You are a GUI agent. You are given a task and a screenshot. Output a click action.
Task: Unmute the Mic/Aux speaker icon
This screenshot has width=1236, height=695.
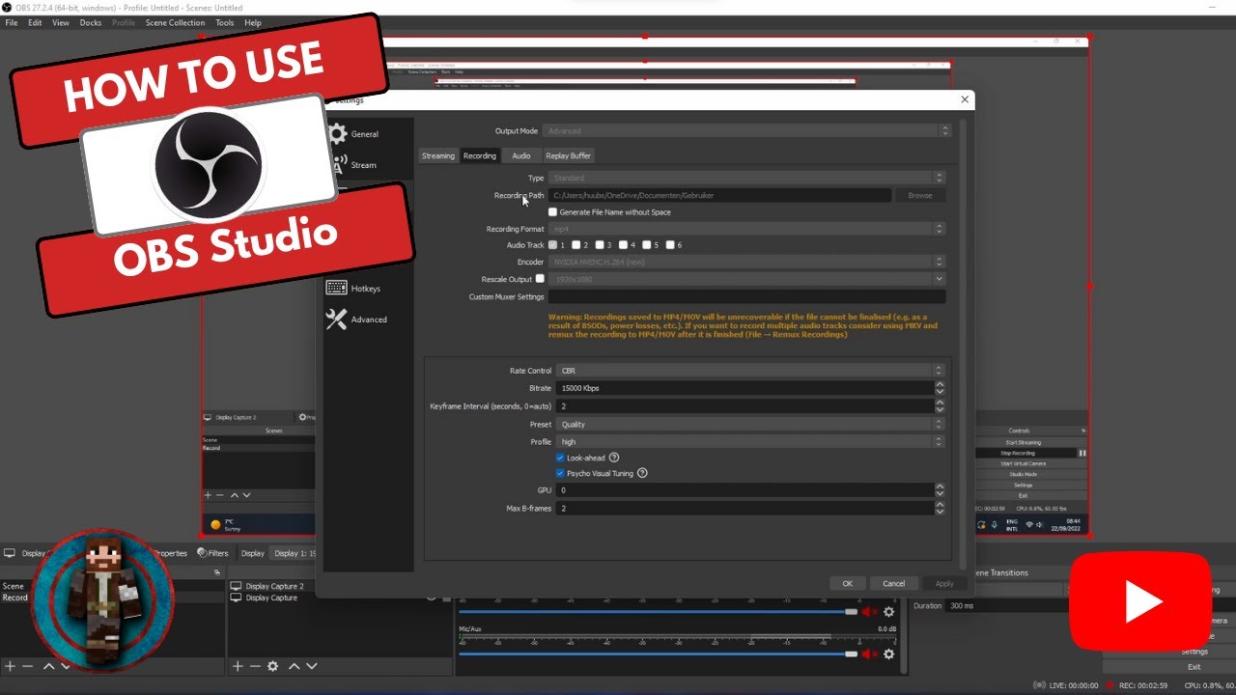click(870, 653)
